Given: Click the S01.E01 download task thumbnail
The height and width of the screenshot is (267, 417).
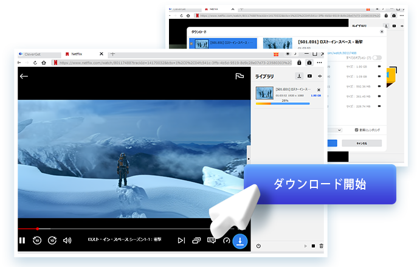Looking at the screenshot, I should 264,93.
